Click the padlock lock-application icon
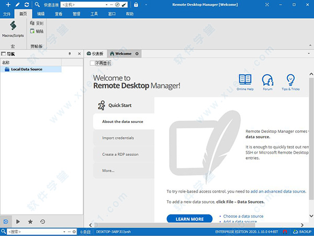Viewport: 314px width, 236px height. pos(136,5)
